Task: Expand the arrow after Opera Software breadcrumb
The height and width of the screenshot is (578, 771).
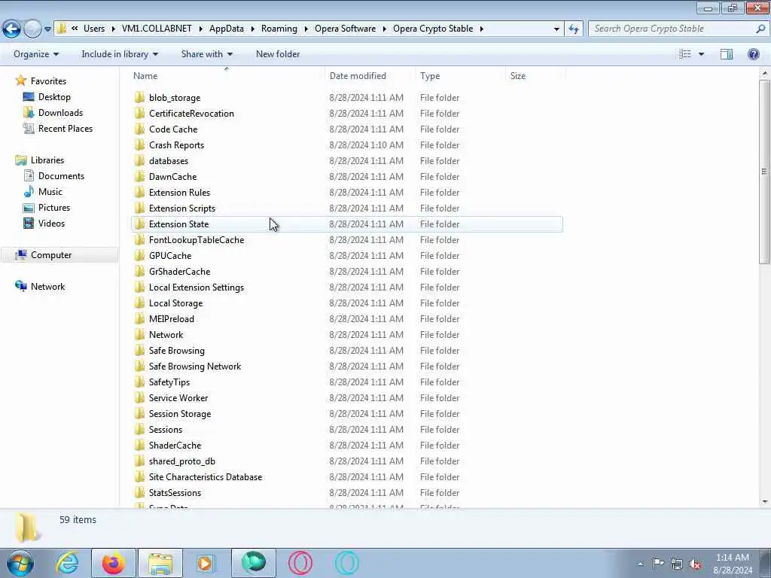Action: [x=385, y=29]
